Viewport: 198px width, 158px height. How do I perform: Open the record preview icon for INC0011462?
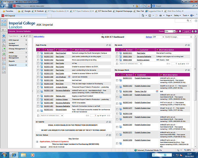pyautogui.click(x=41, y=53)
